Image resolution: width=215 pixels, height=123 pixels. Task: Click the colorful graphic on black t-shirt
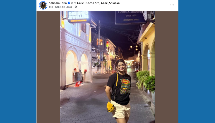125,86
